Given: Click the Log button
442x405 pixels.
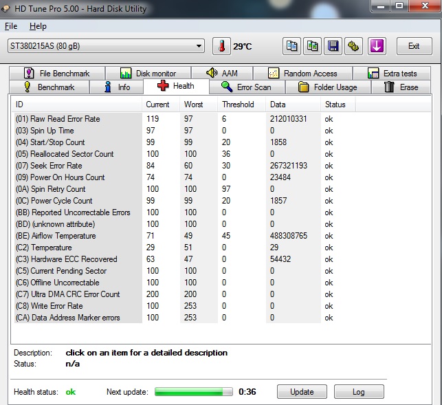Looking at the screenshot, I should pos(359,392).
